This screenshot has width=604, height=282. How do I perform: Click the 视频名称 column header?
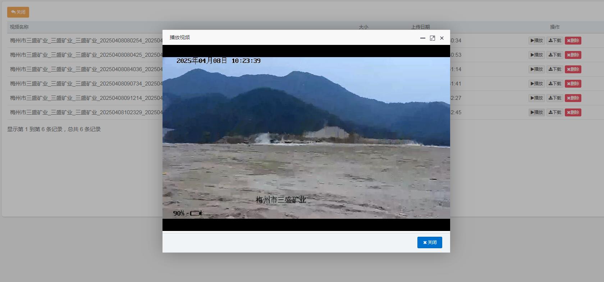[19, 27]
